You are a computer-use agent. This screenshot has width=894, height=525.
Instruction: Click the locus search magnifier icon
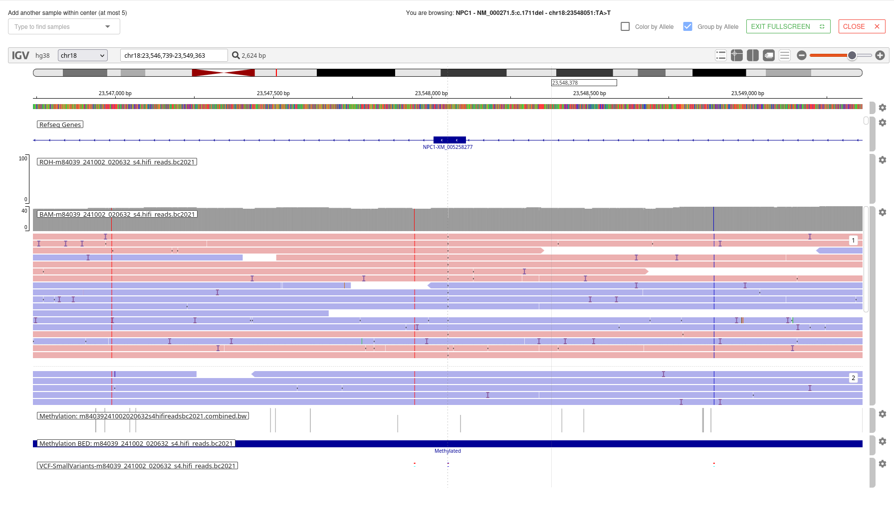pyautogui.click(x=236, y=55)
